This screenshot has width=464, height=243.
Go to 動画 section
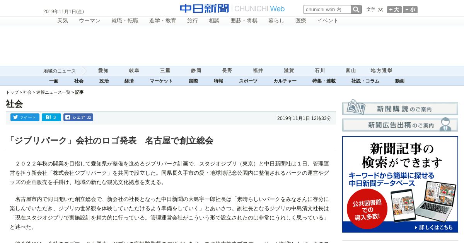(x=400, y=81)
